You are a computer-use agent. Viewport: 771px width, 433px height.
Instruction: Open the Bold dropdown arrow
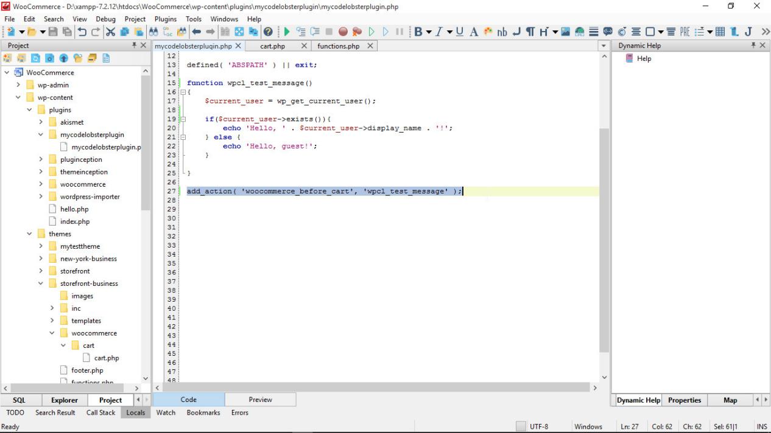(429, 32)
